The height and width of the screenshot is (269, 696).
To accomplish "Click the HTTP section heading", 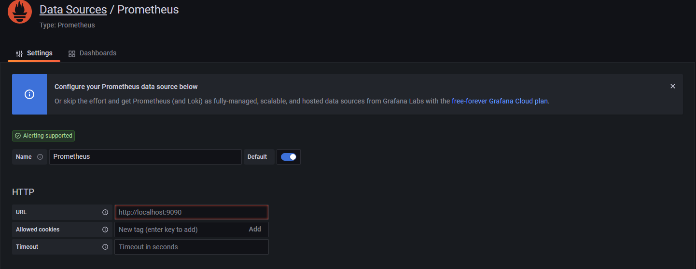I will (23, 192).
